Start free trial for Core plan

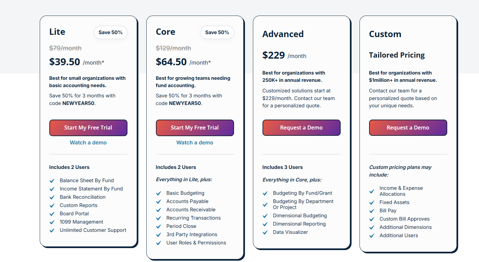coord(195,128)
